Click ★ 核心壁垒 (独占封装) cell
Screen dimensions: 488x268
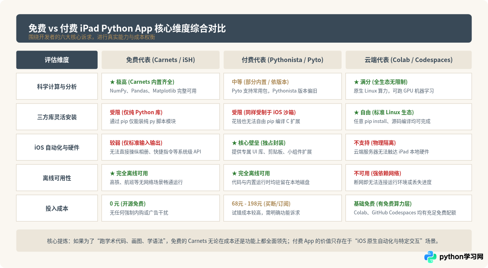click(x=283, y=147)
